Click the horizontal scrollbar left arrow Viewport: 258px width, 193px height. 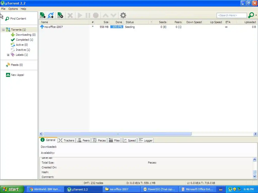pos(41,134)
